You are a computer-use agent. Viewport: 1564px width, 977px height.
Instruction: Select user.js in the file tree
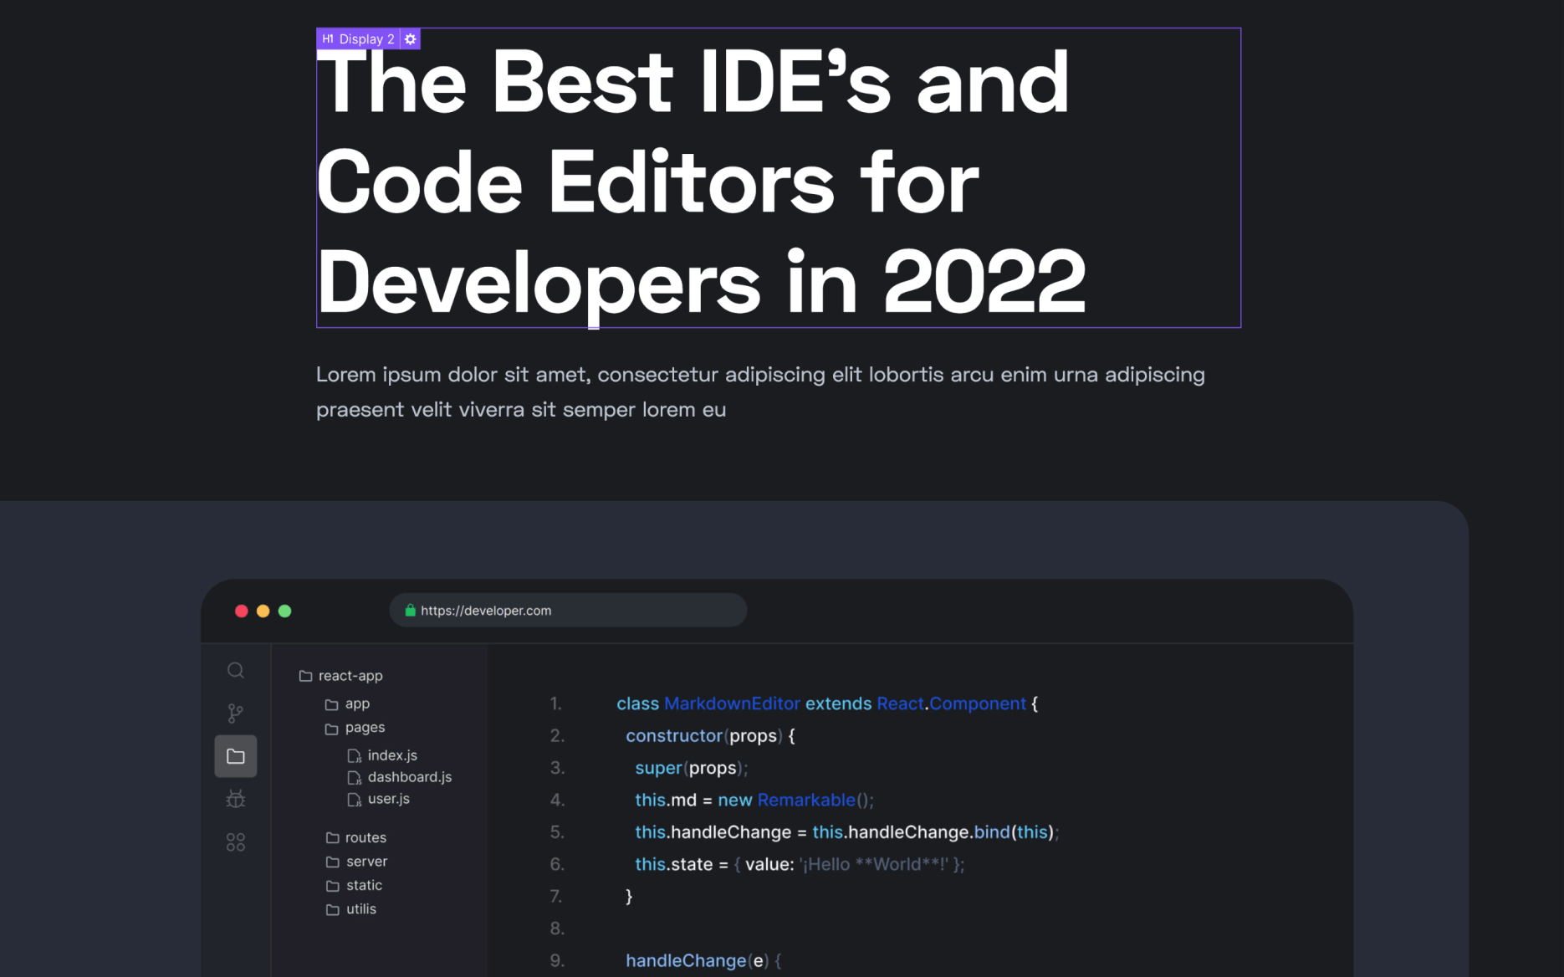[389, 799]
